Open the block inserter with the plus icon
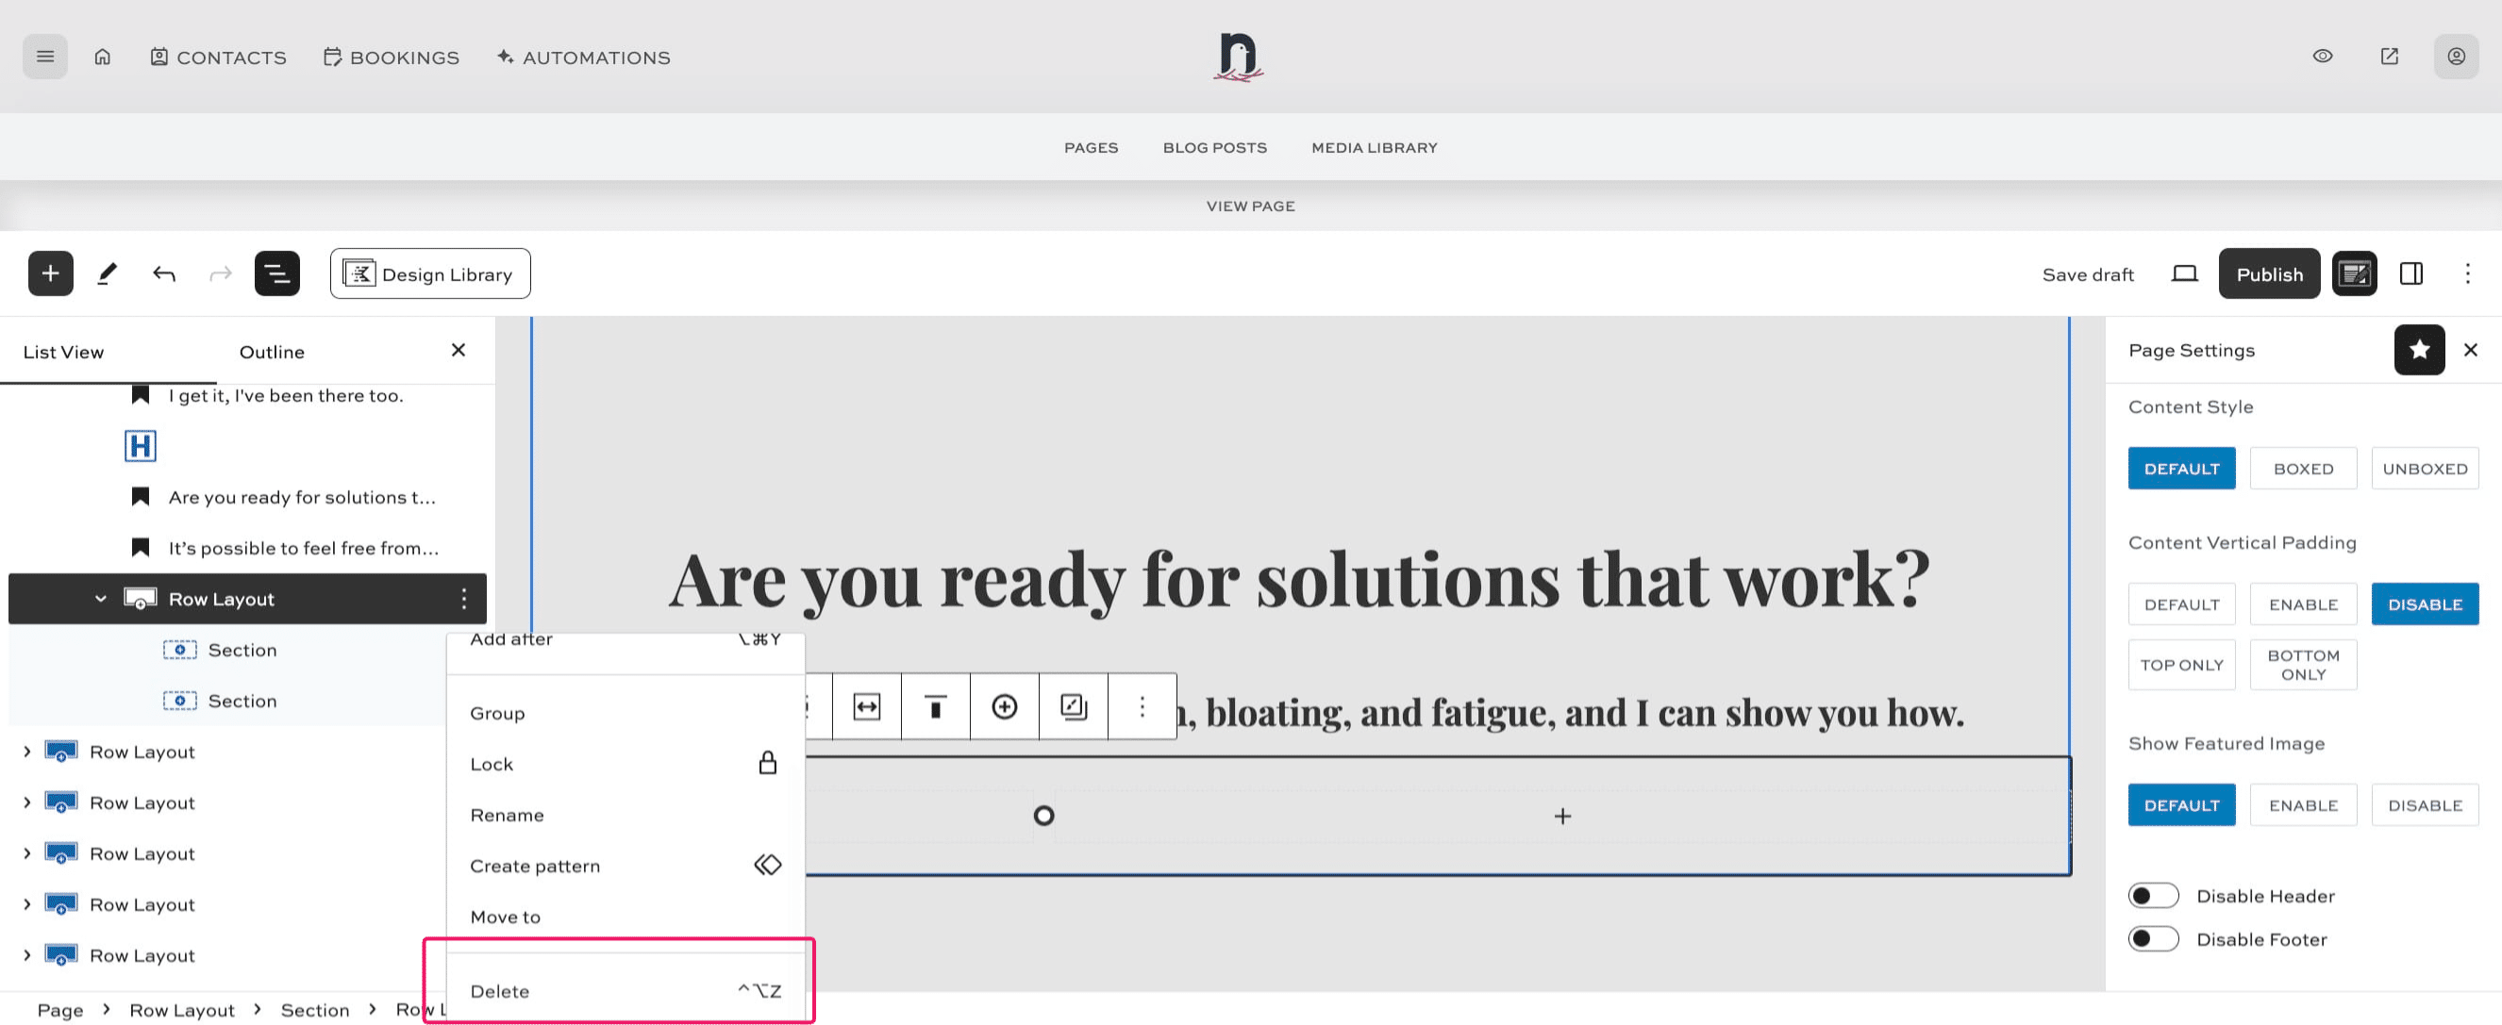This screenshot has width=2502, height=1025. click(x=51, y=273)
